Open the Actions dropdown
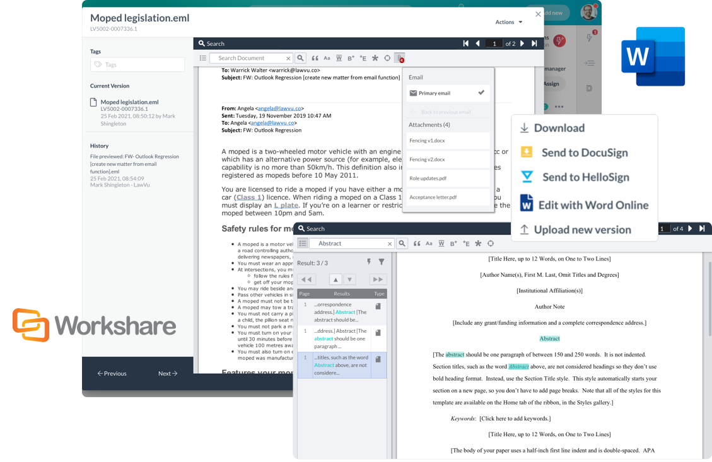The image size is (712, 462). (508, 22)
